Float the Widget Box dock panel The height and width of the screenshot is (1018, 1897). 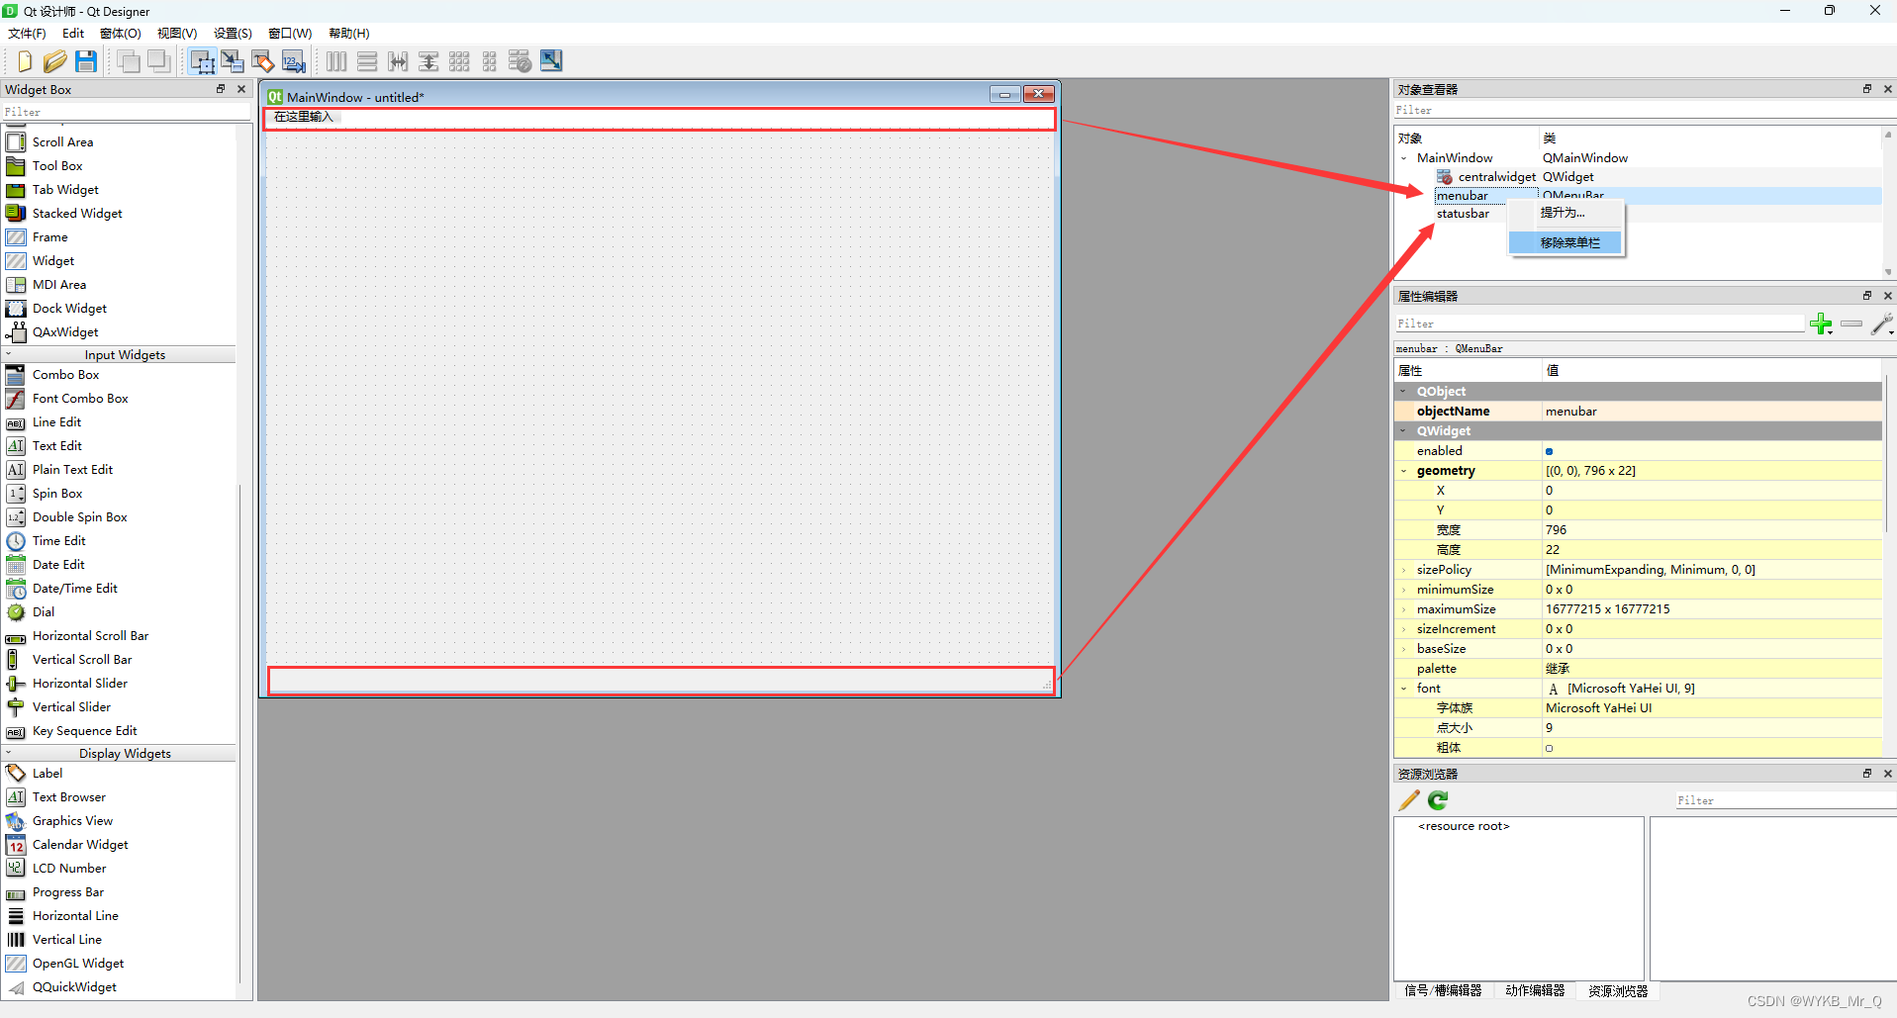pyautogui.click(x=221, y=89)
